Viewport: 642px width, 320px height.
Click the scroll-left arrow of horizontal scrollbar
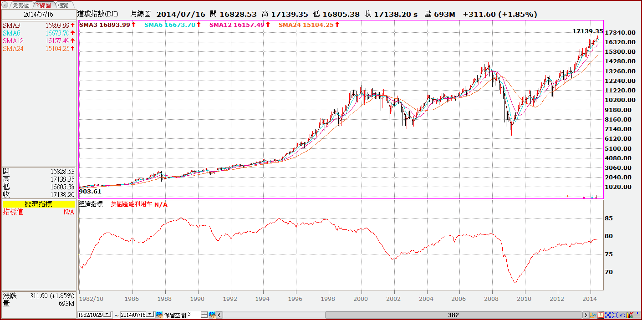pyautogui.click(x=219, y=315)
